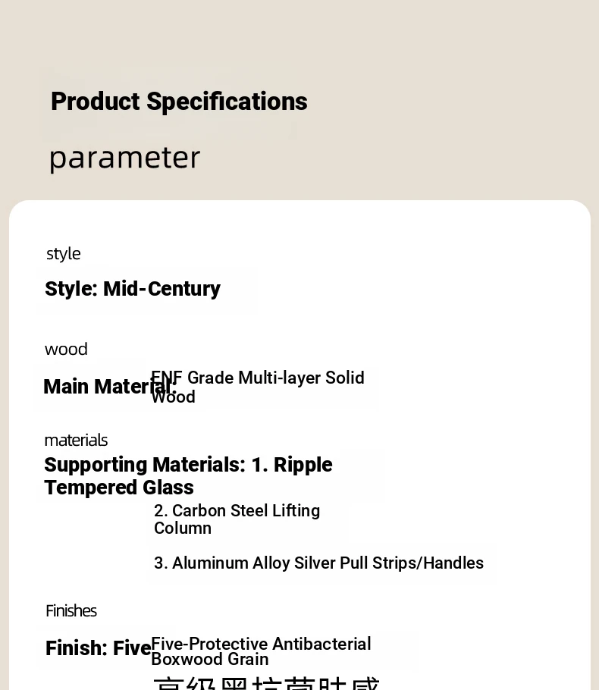599x690 pixels.
Task: Click the '2. Carbon Steel Lifting' line
Action: pos(237,511)
